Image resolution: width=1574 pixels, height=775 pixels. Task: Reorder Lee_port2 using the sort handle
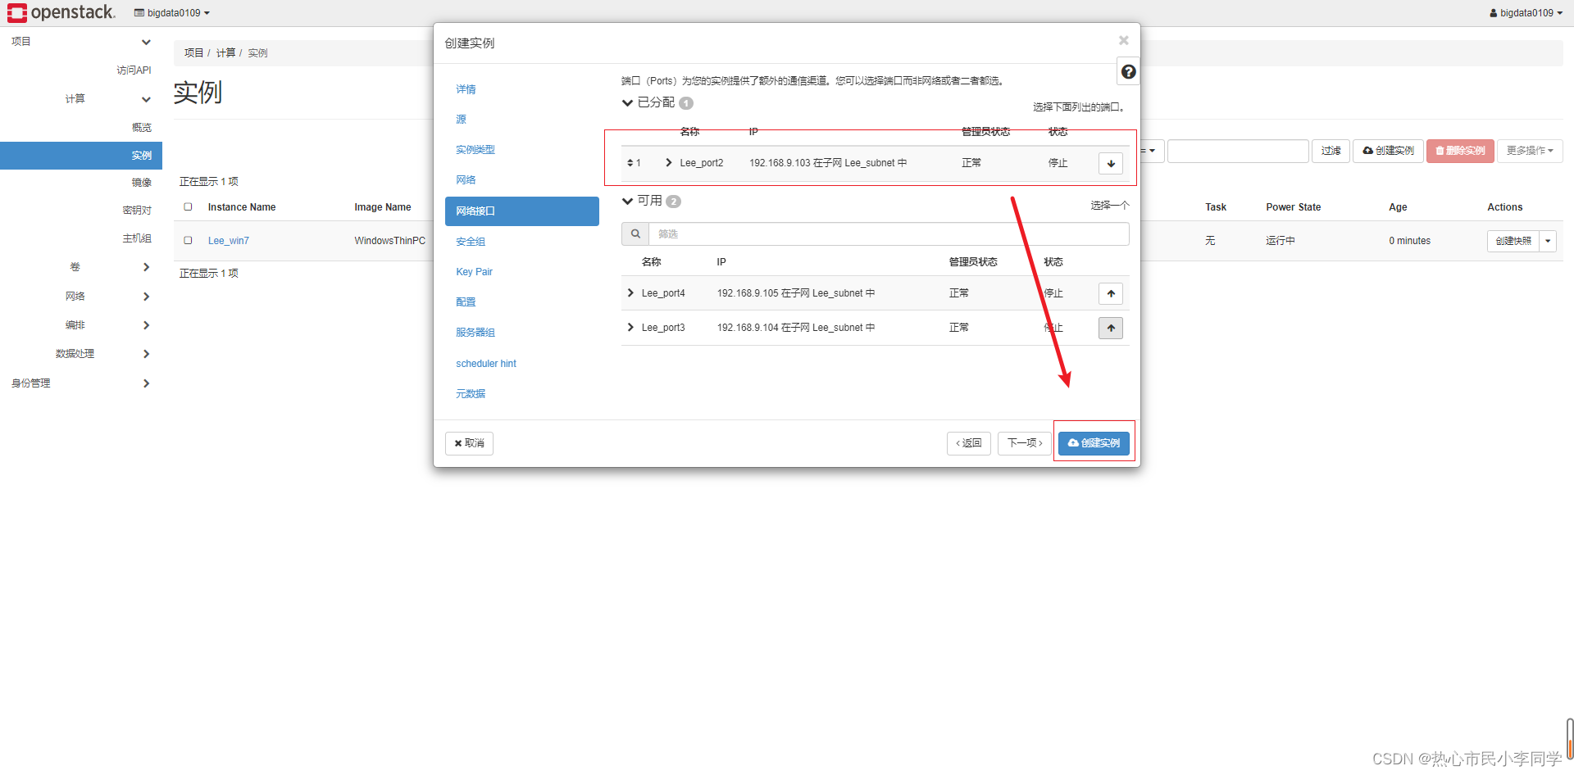coord(630,163)
